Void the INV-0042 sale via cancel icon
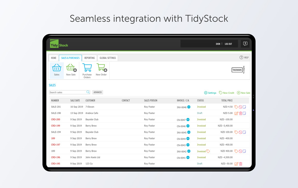Screen dimensions: 298x188 tap(240, 151)
